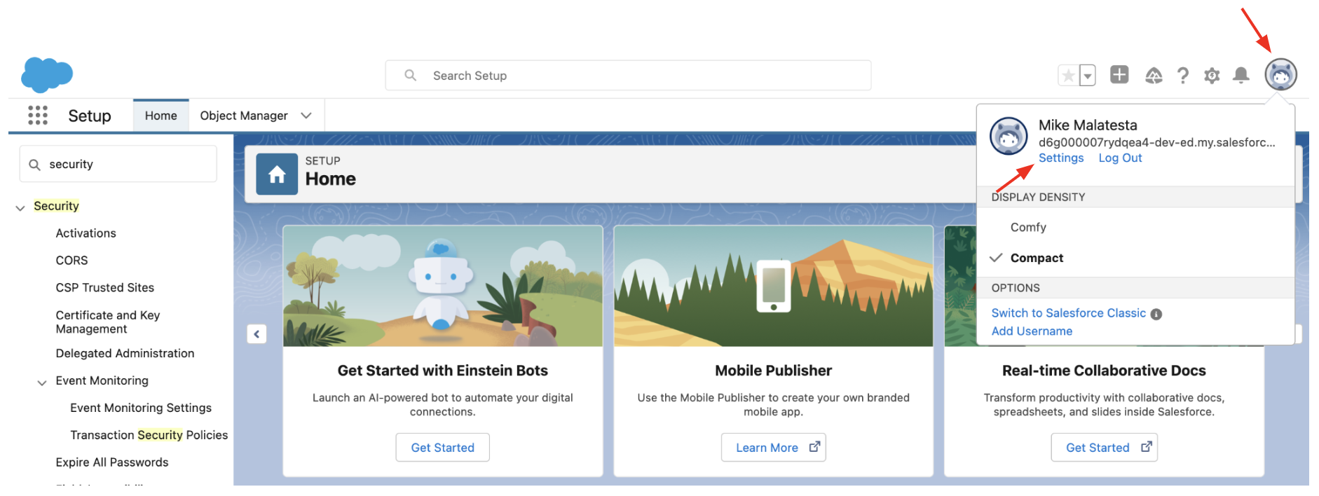Open Event Monitoring Settings
Screen dimensions: 1319x496
coord(141,408)
